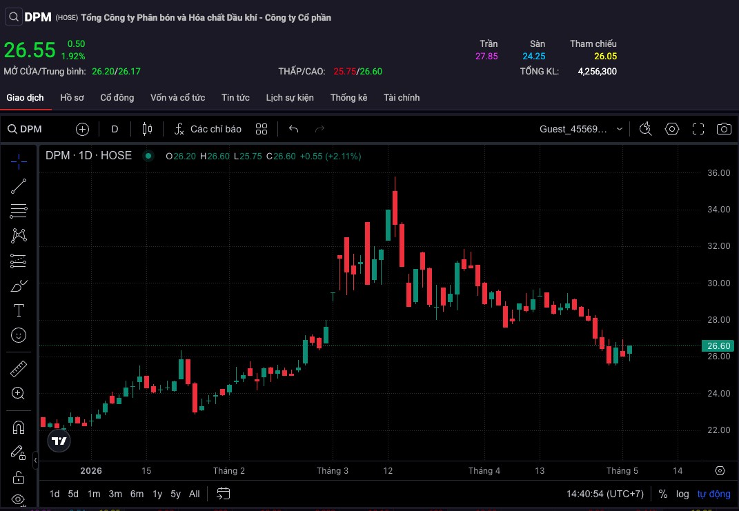
Task: Set the chart range to 1d
Action: click(55, 494)
